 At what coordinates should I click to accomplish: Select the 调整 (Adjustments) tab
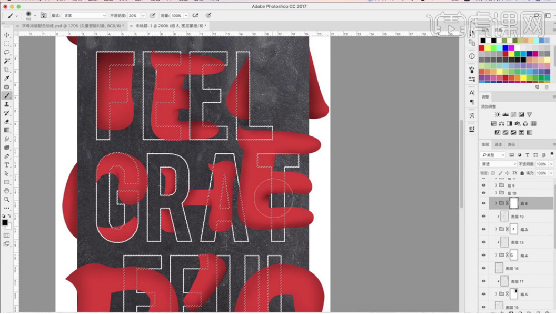[485, 97]
